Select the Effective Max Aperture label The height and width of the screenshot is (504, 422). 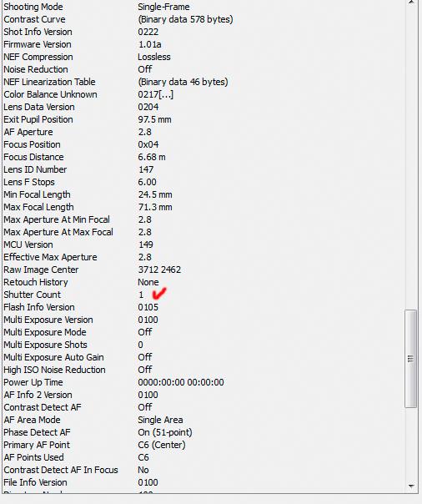(x=50, y=258)
